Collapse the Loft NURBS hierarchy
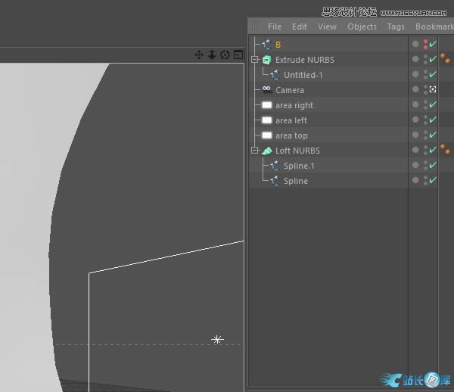Screen dimensions: 454x392 pos(254,151)
